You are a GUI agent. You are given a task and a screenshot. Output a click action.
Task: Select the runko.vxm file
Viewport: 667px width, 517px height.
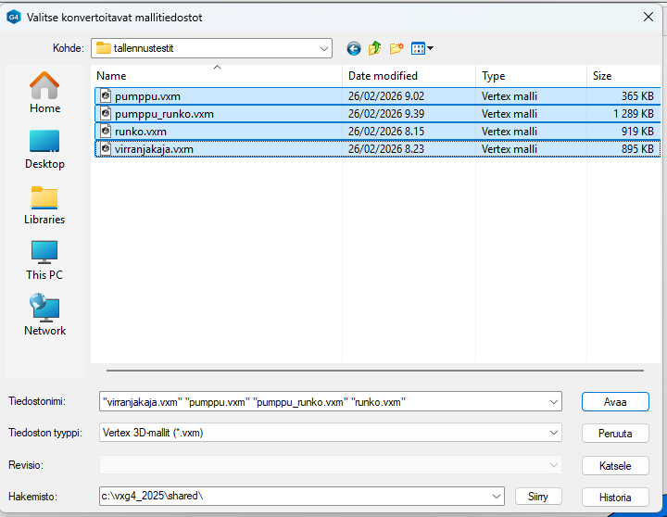(140, 132)
